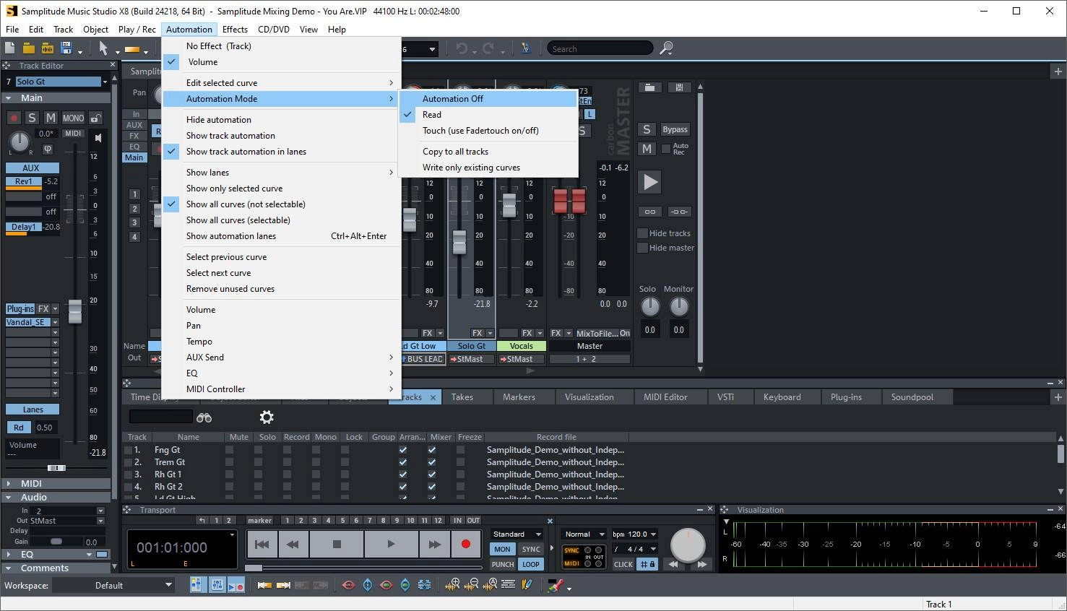Open the bpm 120.0 dropdown

pos(634,534)
